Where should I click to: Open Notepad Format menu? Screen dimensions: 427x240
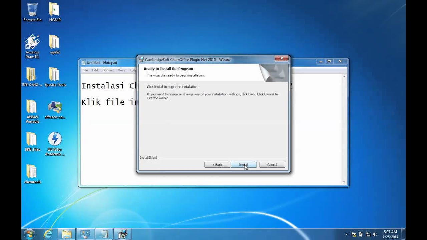[x=108, y=70]
